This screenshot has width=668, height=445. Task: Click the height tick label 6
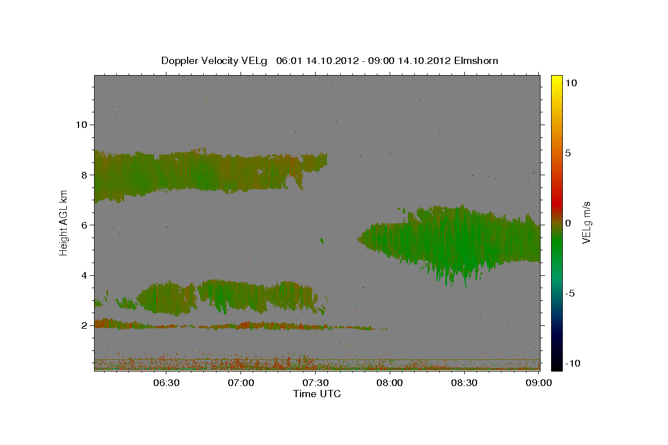(83, 225)
